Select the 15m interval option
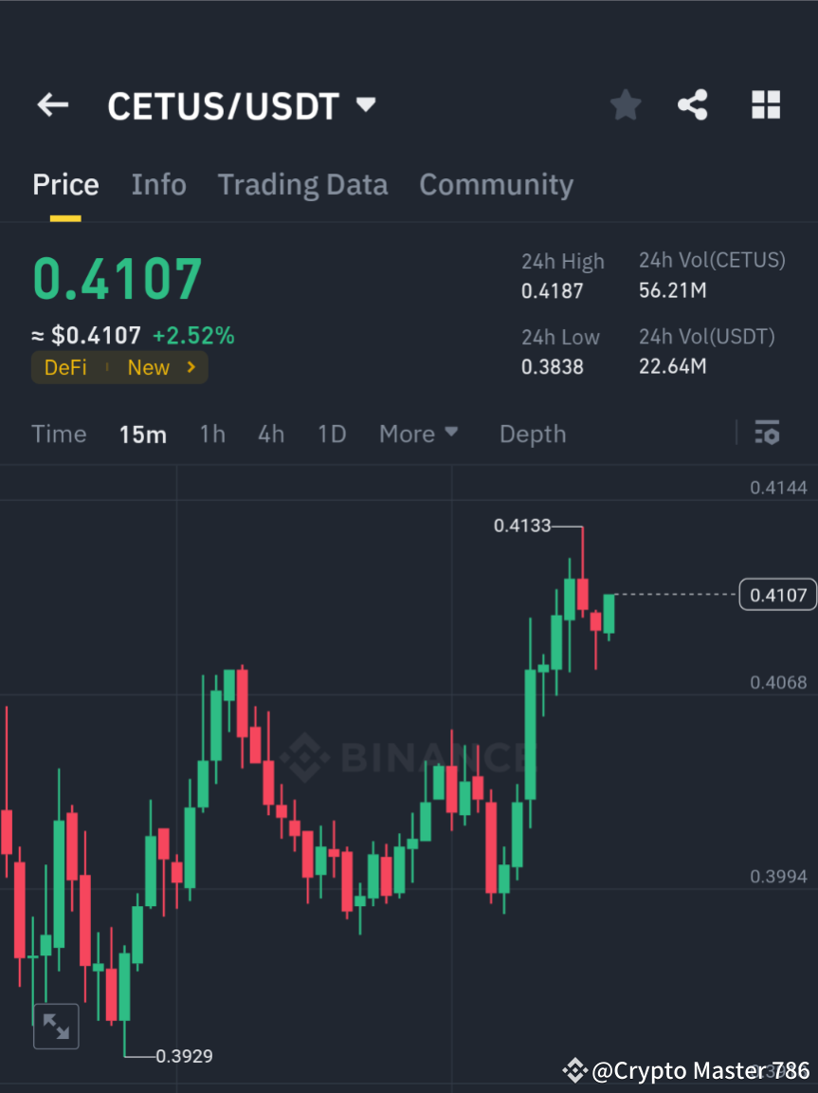Image resolution: width=818 pixels, height=1093 pixels. click(x=143, y=434)
